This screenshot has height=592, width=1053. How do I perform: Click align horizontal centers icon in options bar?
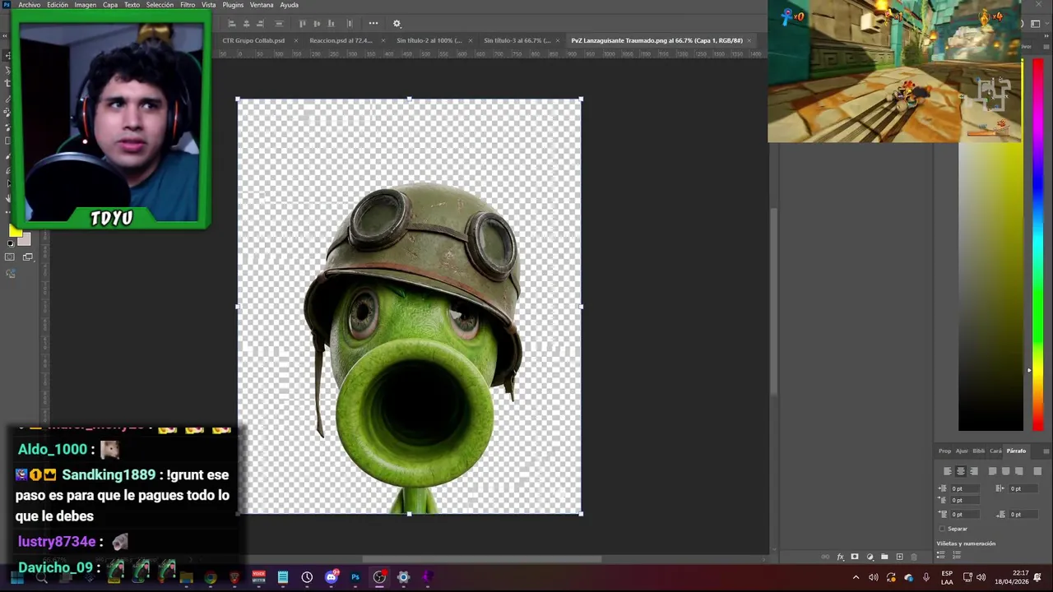[x=246, y=23]
